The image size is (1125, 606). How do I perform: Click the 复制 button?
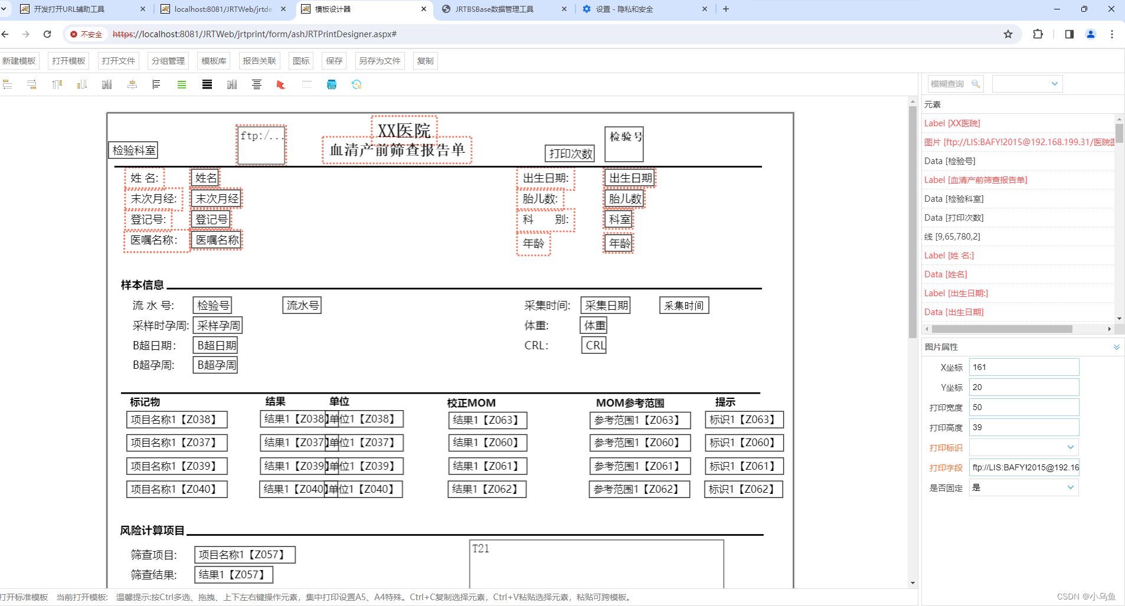425,61
